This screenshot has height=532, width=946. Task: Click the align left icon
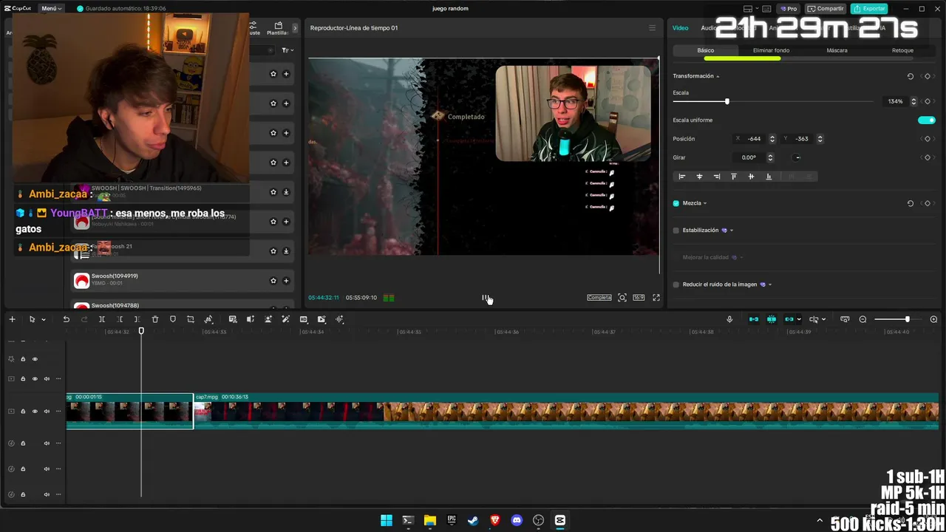[x=682, y=177]
